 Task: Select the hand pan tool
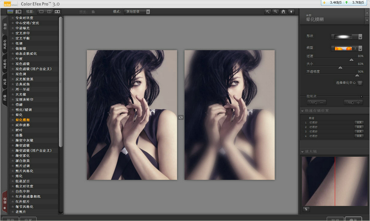(283, 12)
